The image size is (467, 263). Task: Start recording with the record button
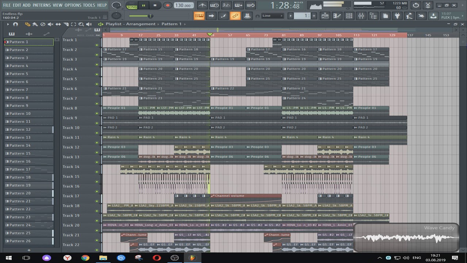click(167, 5)
